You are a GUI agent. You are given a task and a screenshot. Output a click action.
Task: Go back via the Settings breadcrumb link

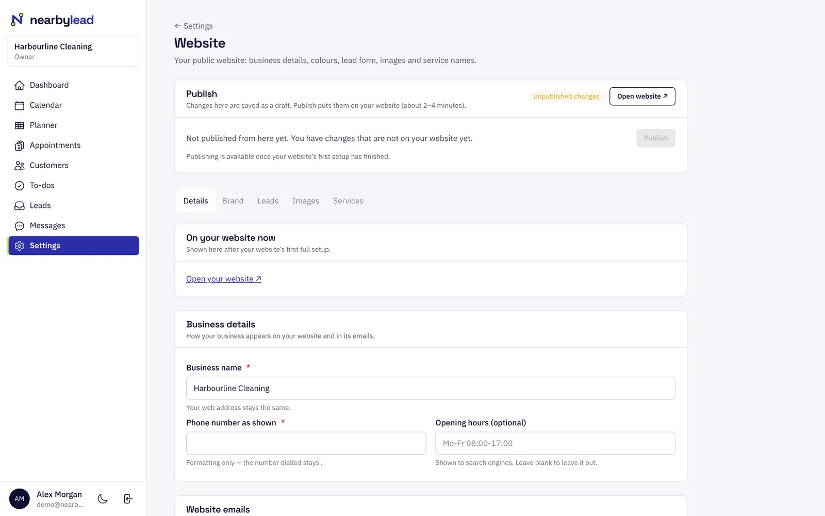pyautogui.click(x=193, y=26)
